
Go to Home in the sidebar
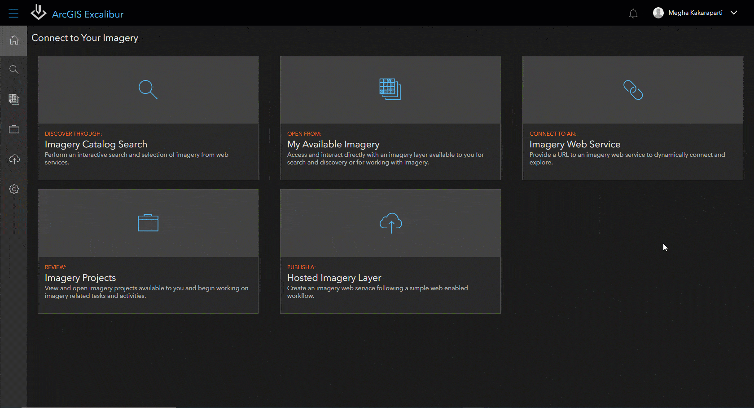point(14,40)
